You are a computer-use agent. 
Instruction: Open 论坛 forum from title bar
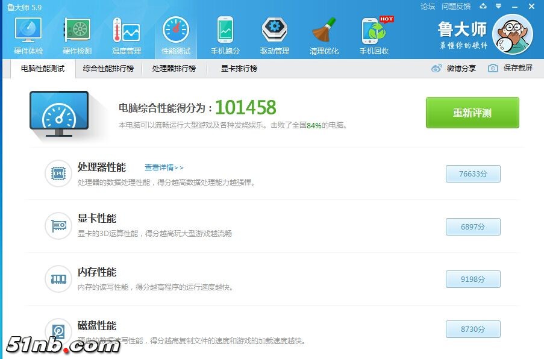(x=427, y=7)
